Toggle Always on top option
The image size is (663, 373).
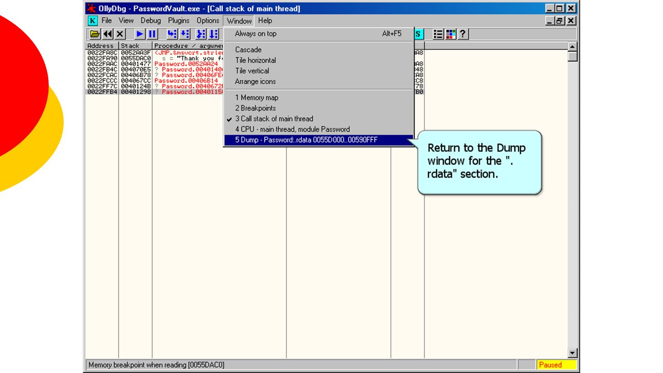click(319, 34)
